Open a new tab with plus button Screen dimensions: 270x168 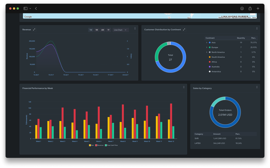tap(258, 8)
